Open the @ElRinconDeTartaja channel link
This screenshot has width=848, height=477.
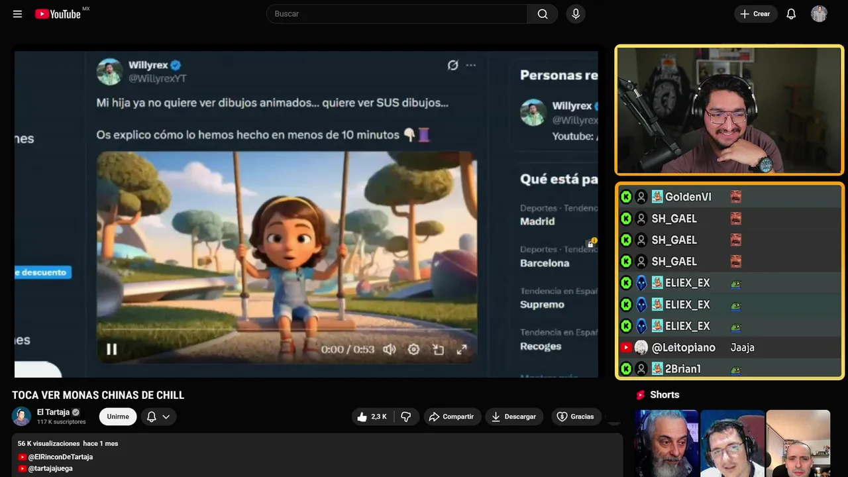(60, 457)
